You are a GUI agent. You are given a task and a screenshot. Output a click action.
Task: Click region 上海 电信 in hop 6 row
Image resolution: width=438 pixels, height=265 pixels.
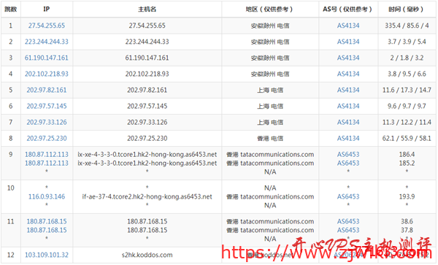(270, 106)
